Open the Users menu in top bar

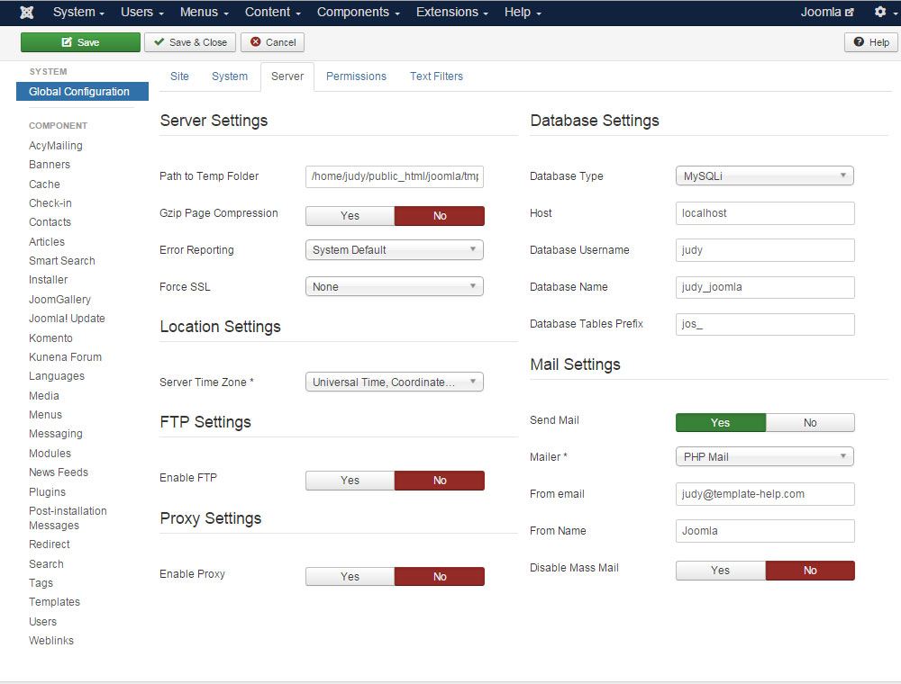[142, 12]
